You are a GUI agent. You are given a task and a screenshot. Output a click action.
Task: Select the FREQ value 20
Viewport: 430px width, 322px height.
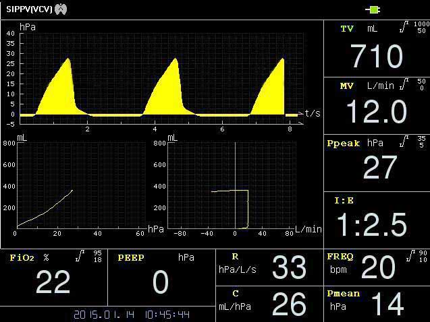378,267
